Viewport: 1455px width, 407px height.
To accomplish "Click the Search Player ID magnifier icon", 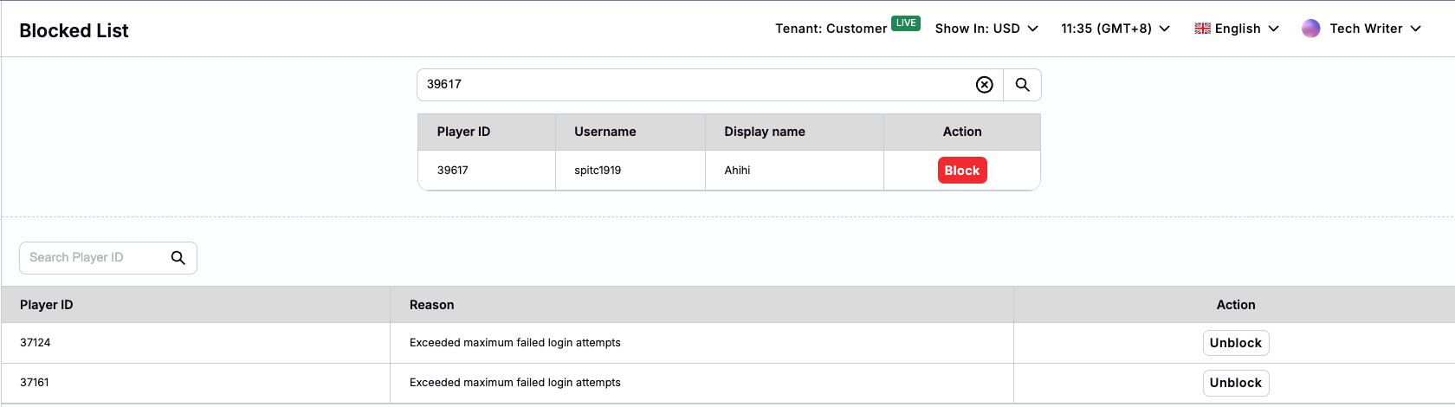I will [178, 258].
